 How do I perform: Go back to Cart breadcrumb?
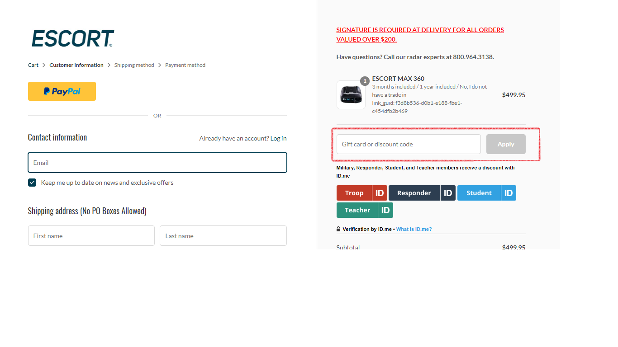tap(33, 65)
